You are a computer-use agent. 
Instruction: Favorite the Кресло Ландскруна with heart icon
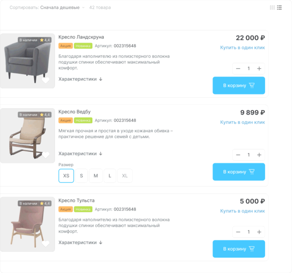coord(46,80)
